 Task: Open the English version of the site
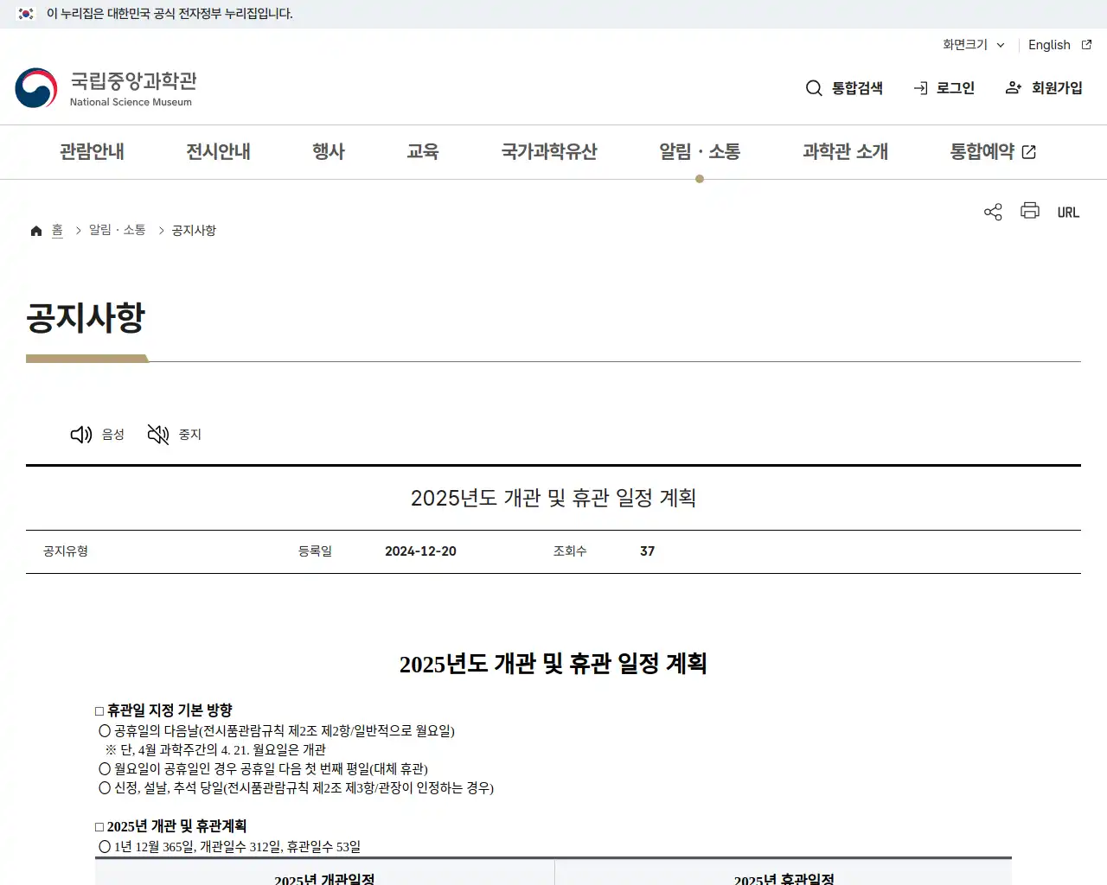pos(1049,45)
